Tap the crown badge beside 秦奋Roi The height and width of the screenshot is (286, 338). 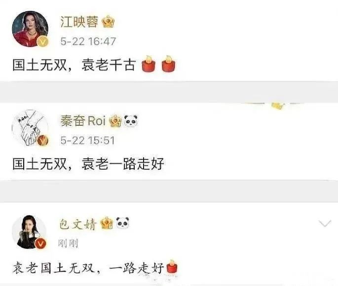(x=115, y=121)
